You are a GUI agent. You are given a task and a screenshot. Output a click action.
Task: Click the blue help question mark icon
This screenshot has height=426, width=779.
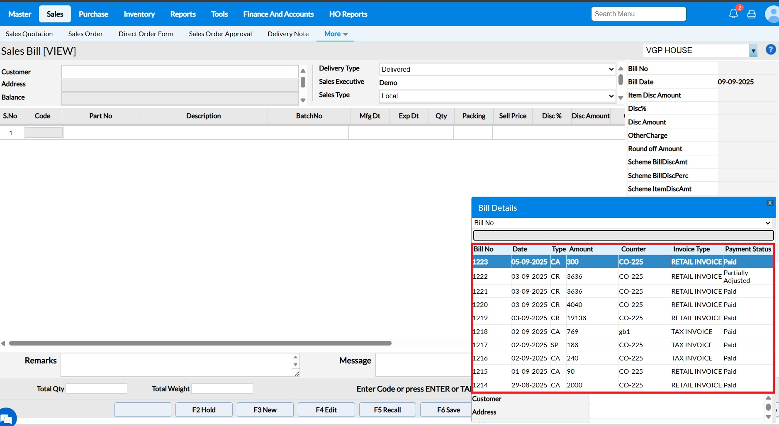coord(770,50)
